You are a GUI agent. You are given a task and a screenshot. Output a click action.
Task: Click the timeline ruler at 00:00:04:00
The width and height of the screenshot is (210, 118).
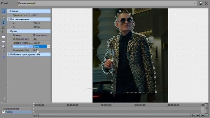173,105
